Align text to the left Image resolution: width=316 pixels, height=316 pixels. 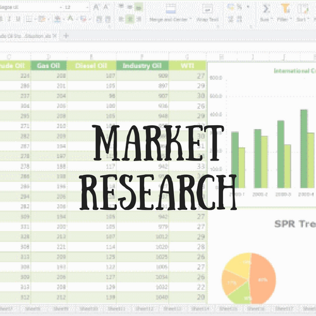tap(121, 19)
